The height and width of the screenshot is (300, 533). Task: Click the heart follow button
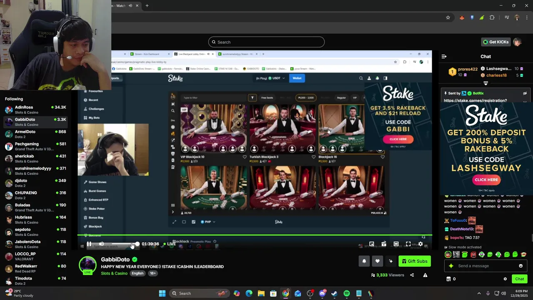click(x=377, y=261)
